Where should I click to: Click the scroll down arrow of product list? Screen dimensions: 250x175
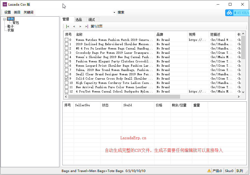point(243,92)
